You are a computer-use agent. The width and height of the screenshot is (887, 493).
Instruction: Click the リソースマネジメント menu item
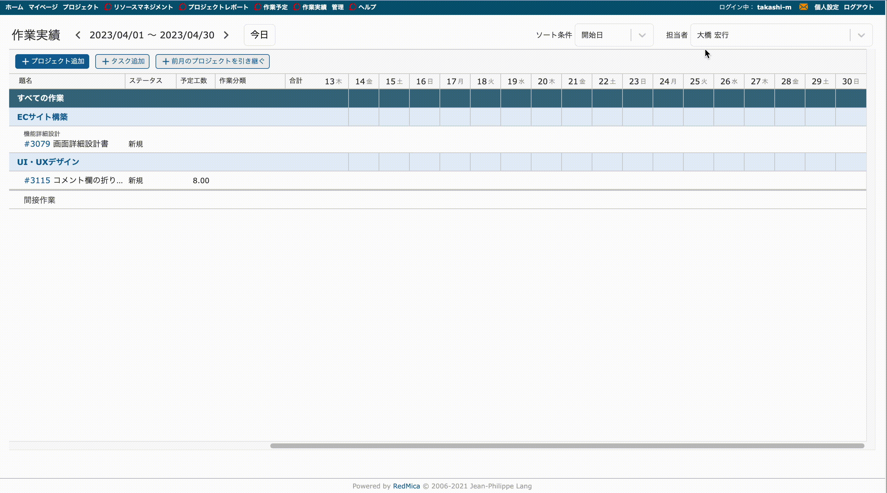click(x=143, y=7)
